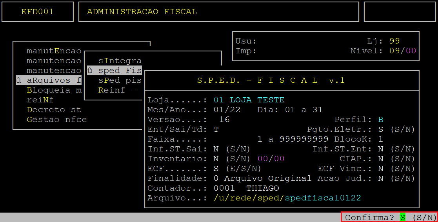Select the manutEncao menu entry
Image resolution: width=438 pixels, height=222 pixels.
(x=54, y=51)
